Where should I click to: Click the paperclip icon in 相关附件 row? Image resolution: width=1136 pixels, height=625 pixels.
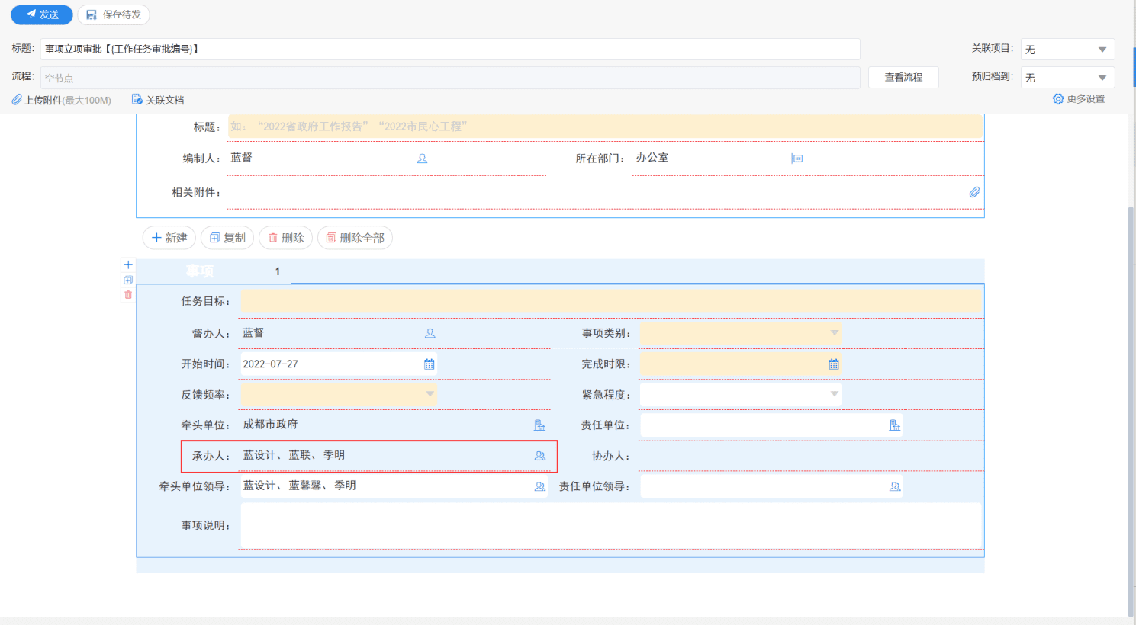point(974,192)
